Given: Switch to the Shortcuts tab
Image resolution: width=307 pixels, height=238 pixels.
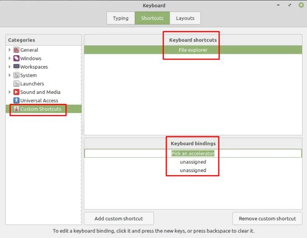Looking at the screenshot, I should (x=152, y=18).
